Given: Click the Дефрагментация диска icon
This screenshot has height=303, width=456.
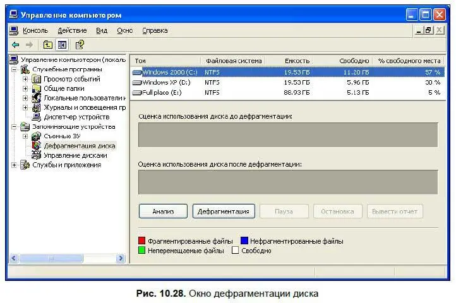Looking at the screenshot, I should [x=36, y=145].
